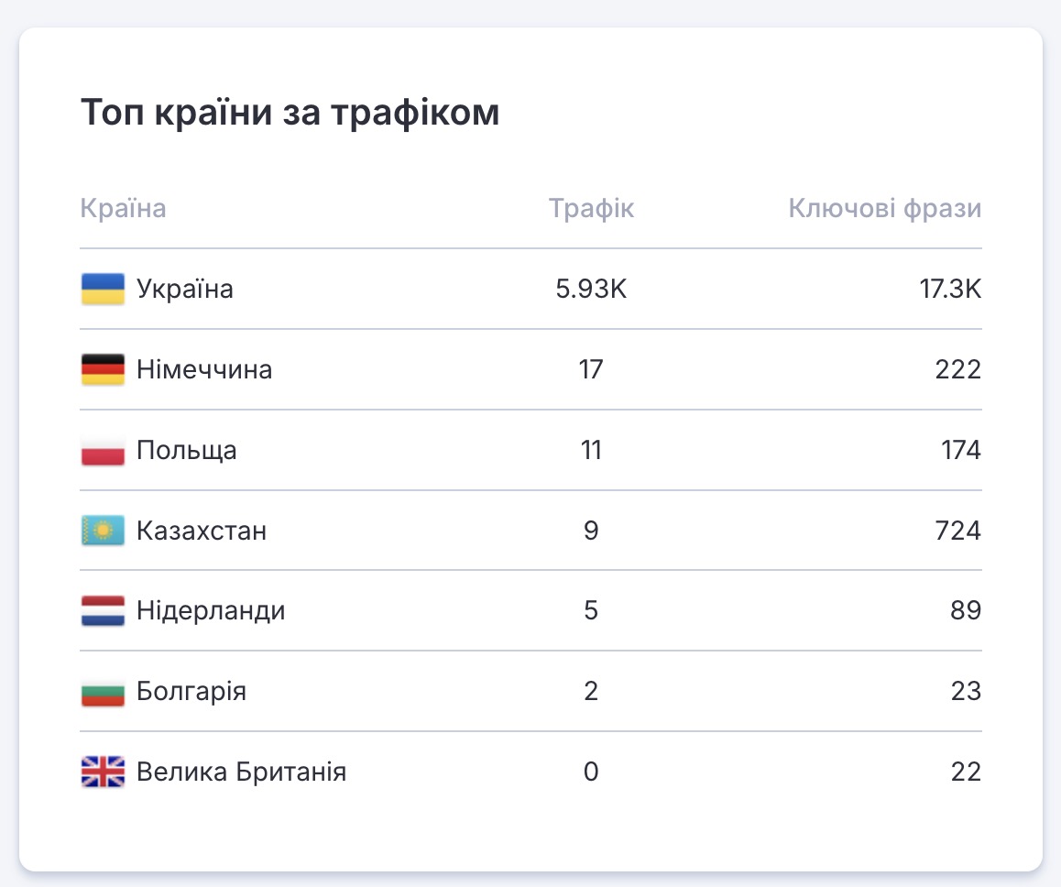Viewport: 1061px width, 887px height.
Task: Select the Велика Британія country name
Action: coord(241,772)
